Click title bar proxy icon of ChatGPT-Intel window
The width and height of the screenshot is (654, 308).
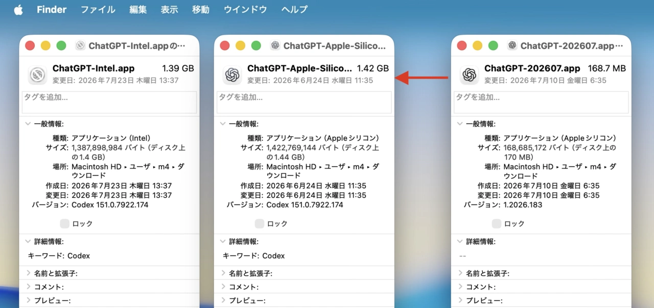tap(80, 45)
